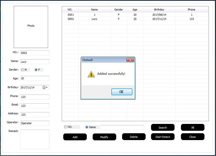Sort by the Phone column header
Viewport: 216px width, 156px height.
pos(192,9)
